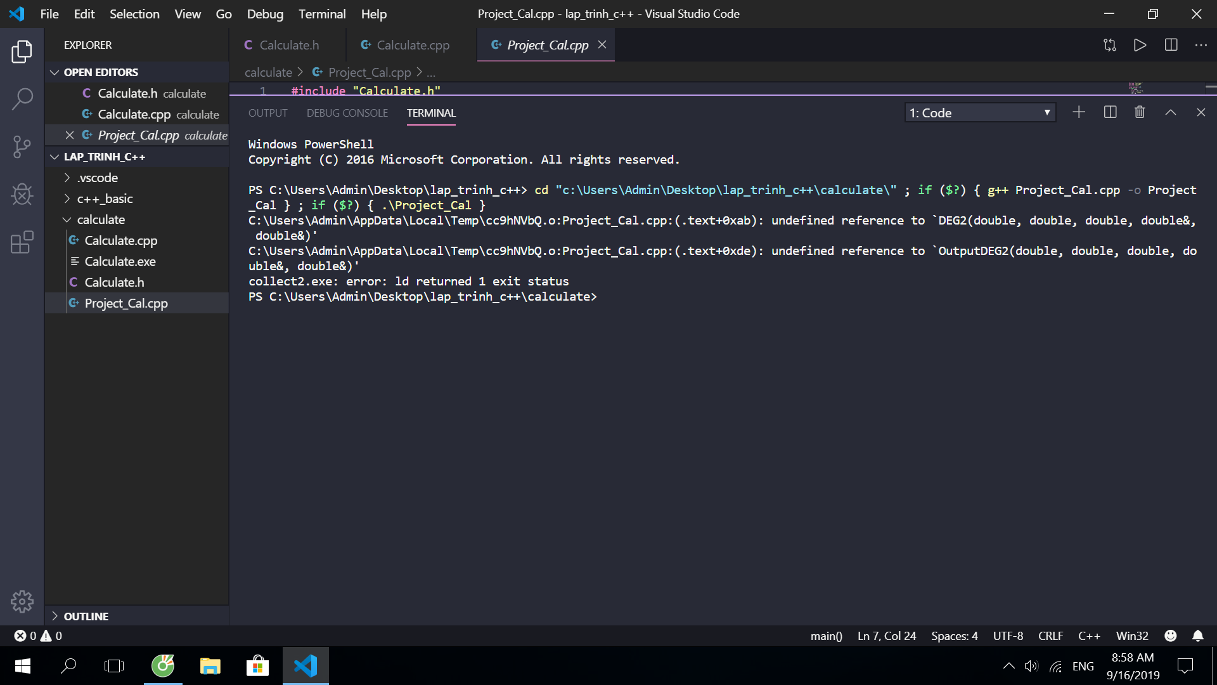This screenshot has width=1217, height=685.
Task: Open Calculate.cpp in the calculate folder tree
Action: (137, 240)
